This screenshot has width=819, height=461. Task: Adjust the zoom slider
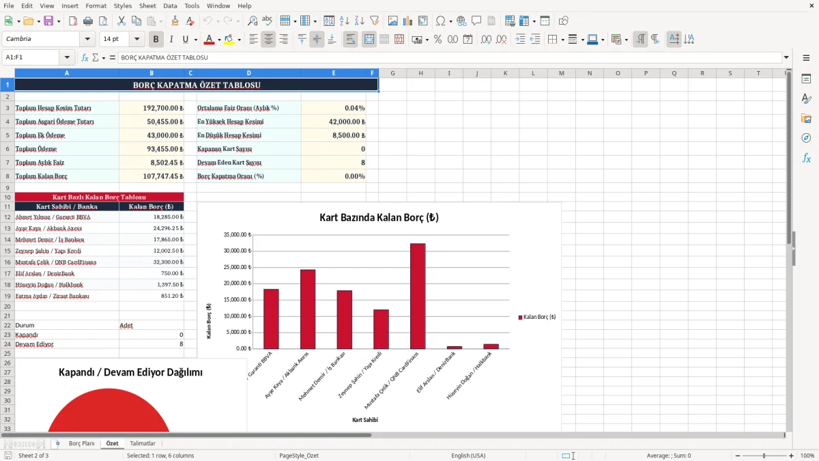764,456
